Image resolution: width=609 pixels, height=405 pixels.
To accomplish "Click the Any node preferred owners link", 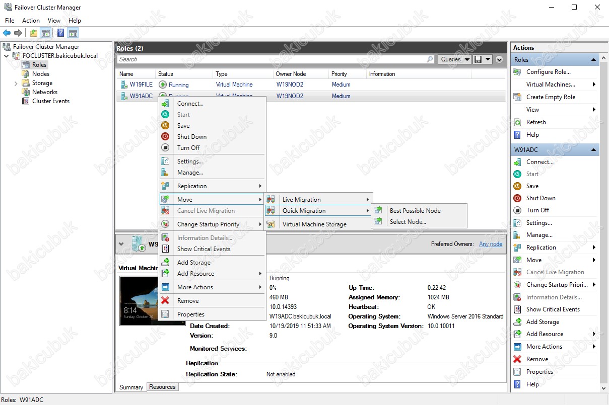I will [x=490, y=244].
